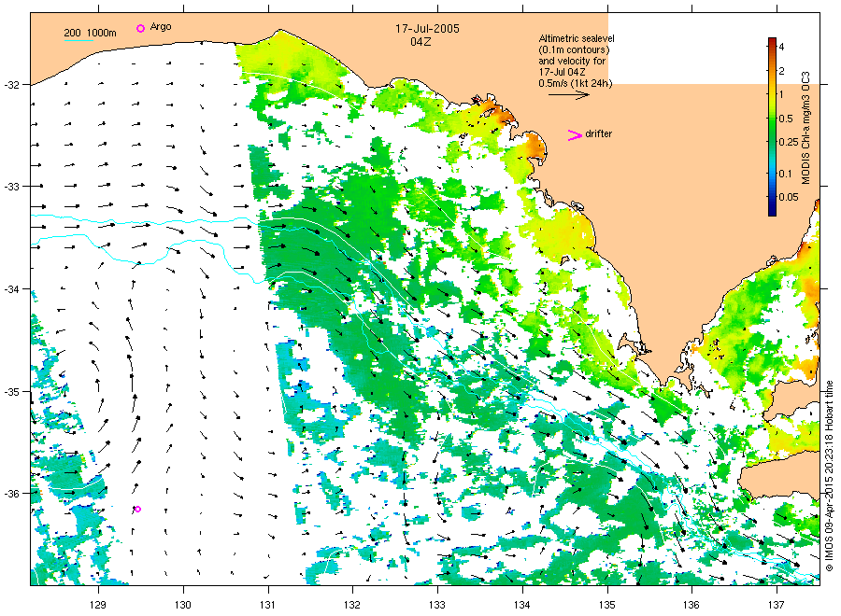
Task: Click the longitude label 133
Action: point(437,605)
